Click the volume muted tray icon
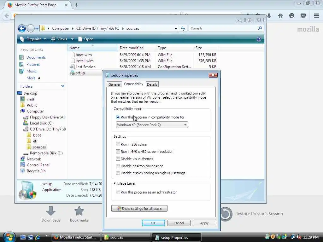Image resolution: width=323 pixels, height=242 pixels. [298, 237]
